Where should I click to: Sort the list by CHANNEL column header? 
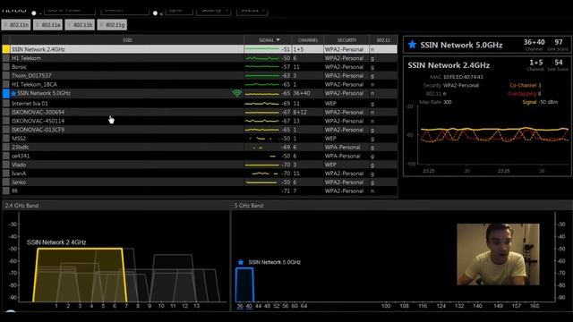tap(308, 39)
